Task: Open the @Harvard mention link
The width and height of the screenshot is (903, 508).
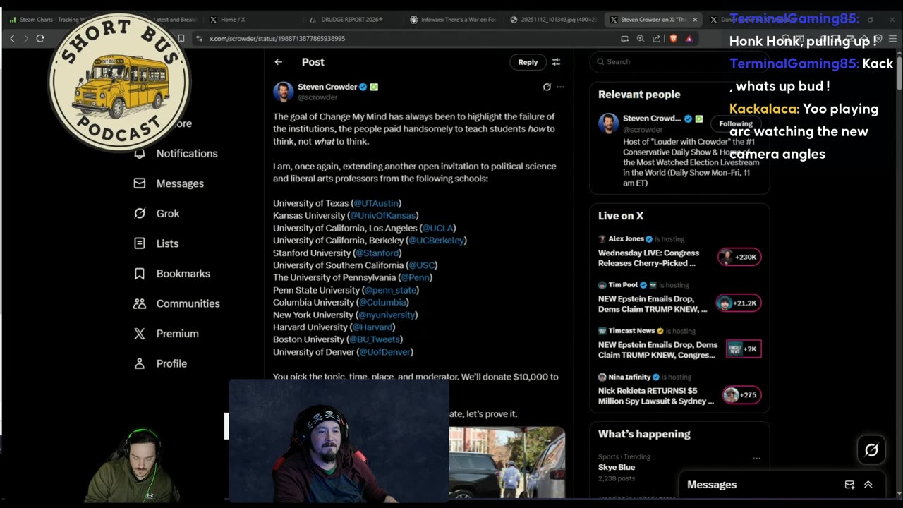Action: pos(372,327)
